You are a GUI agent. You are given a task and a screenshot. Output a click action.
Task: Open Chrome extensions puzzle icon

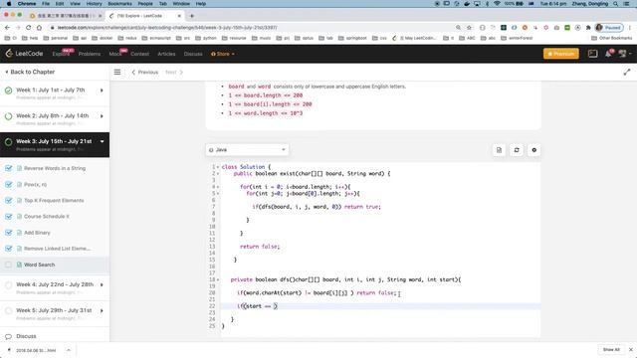(588, 28)
